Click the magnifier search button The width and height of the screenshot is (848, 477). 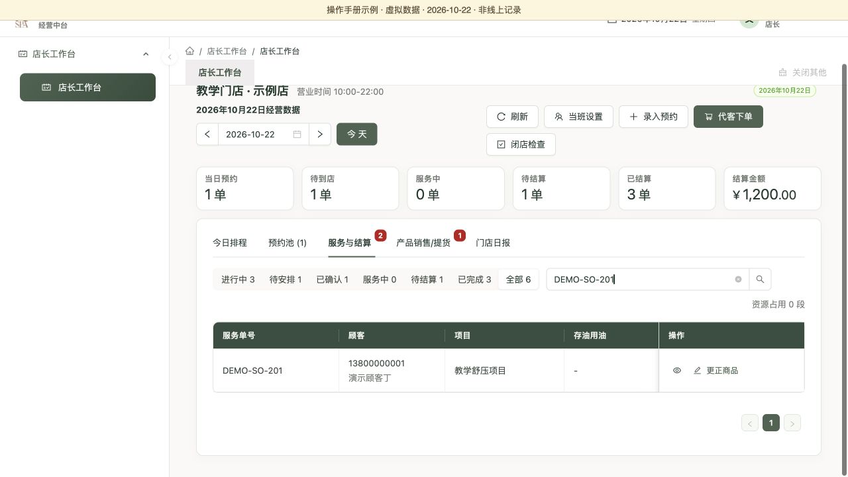pyautogui.click(x=760, y=280)
